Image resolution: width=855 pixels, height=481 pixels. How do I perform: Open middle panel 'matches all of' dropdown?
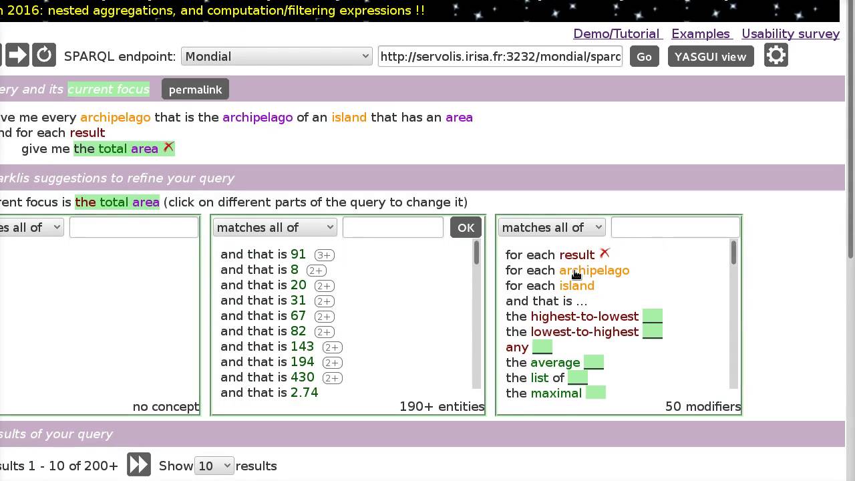click(x=275, y=227)
